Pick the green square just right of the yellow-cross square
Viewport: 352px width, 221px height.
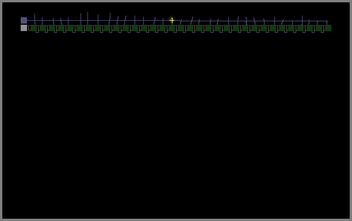[x=181, y=28]
